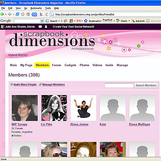Screen dimensions: 161x161
Task: Click the Manage Members link
Action: point(54,85)
